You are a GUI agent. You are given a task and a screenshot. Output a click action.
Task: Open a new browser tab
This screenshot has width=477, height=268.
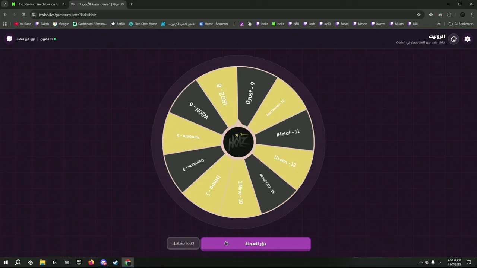131,4
